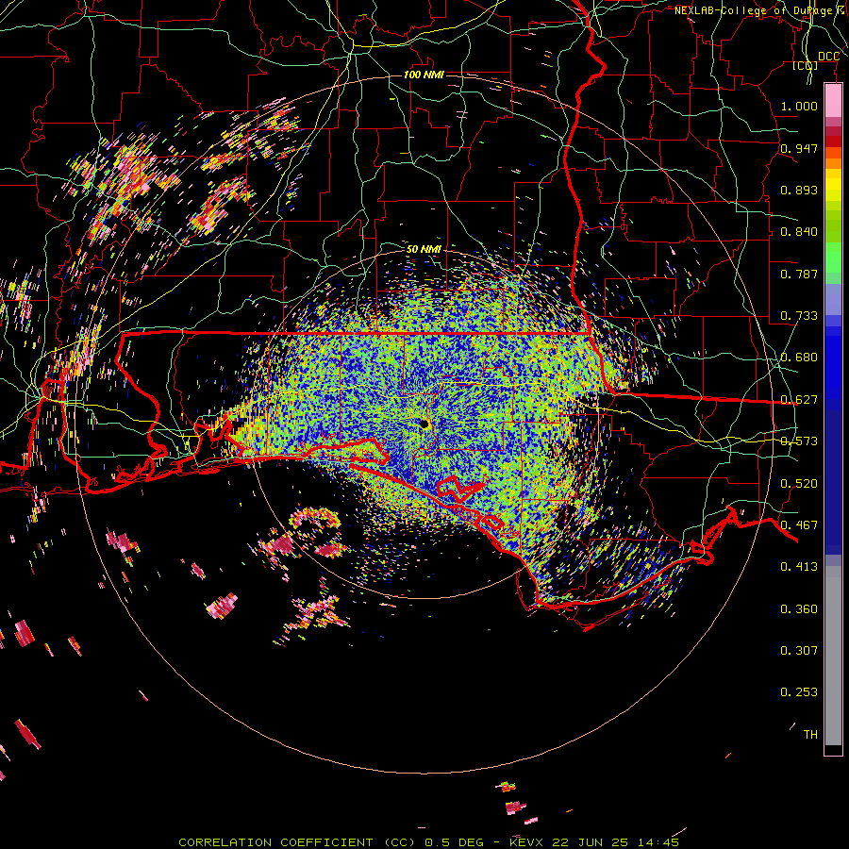Select the 0.360 scale value
849x849 pixels.
799,609
